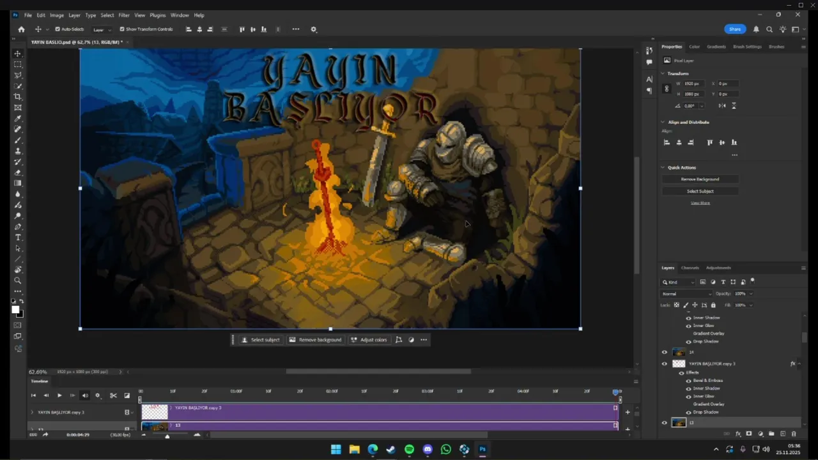Viewport: 818px width, 460px height.
Task: Select the Eraser tool
Action: point(18,172)
